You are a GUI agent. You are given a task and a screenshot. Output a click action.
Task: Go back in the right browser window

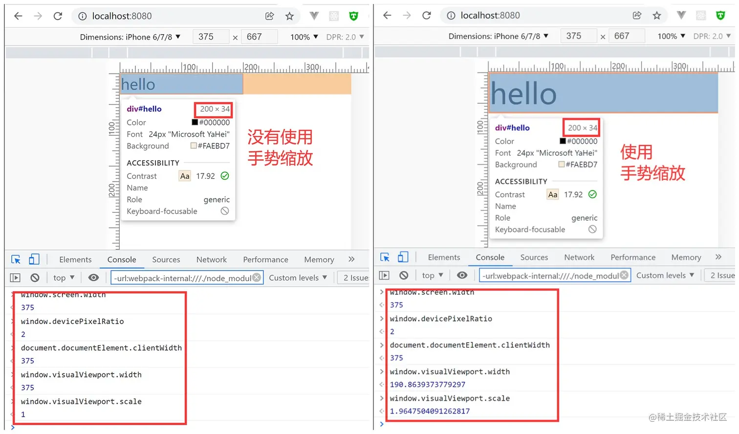click(387, 16)
